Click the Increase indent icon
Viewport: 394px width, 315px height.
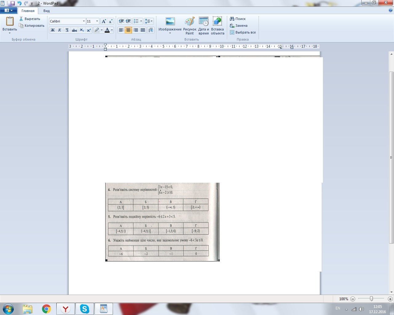click(x=128, y=21)
